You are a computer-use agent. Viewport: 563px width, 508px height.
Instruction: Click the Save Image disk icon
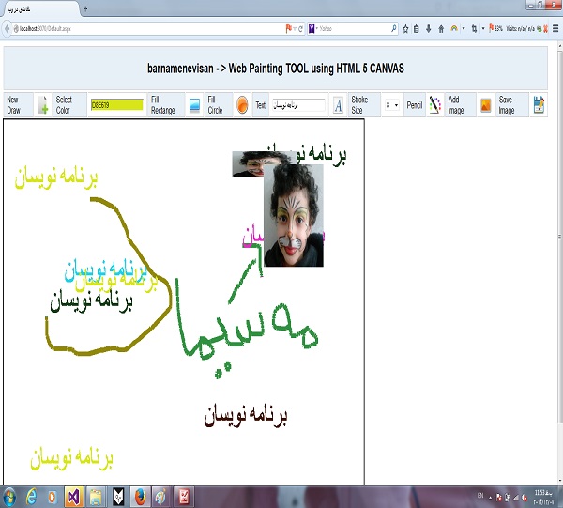click(x=539, y=106)
